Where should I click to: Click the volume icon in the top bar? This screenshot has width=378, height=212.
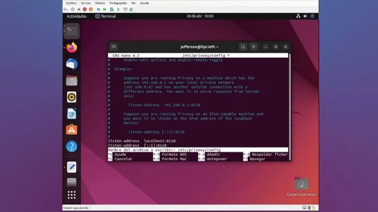(305, 16)
